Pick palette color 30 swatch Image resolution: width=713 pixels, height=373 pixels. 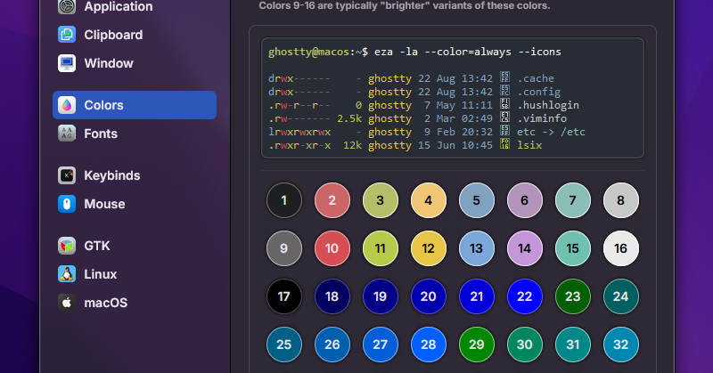pos(524,345)
